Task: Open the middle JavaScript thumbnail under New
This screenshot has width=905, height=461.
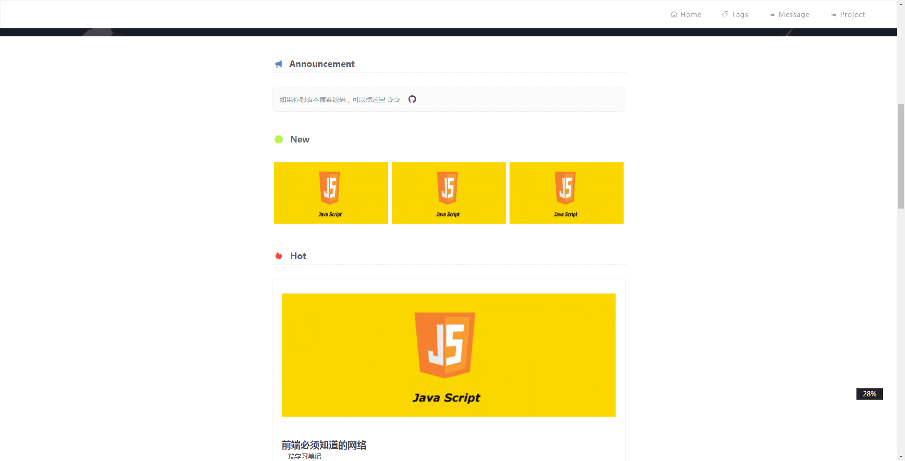Action: (x=449, y=193)
